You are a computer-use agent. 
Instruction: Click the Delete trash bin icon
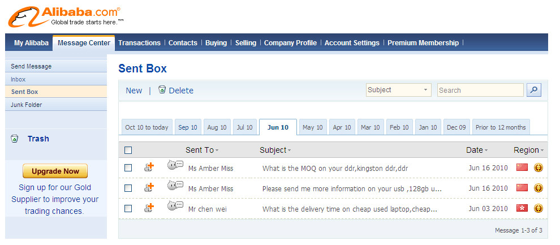pyautogui.click(x=162, y=89)
